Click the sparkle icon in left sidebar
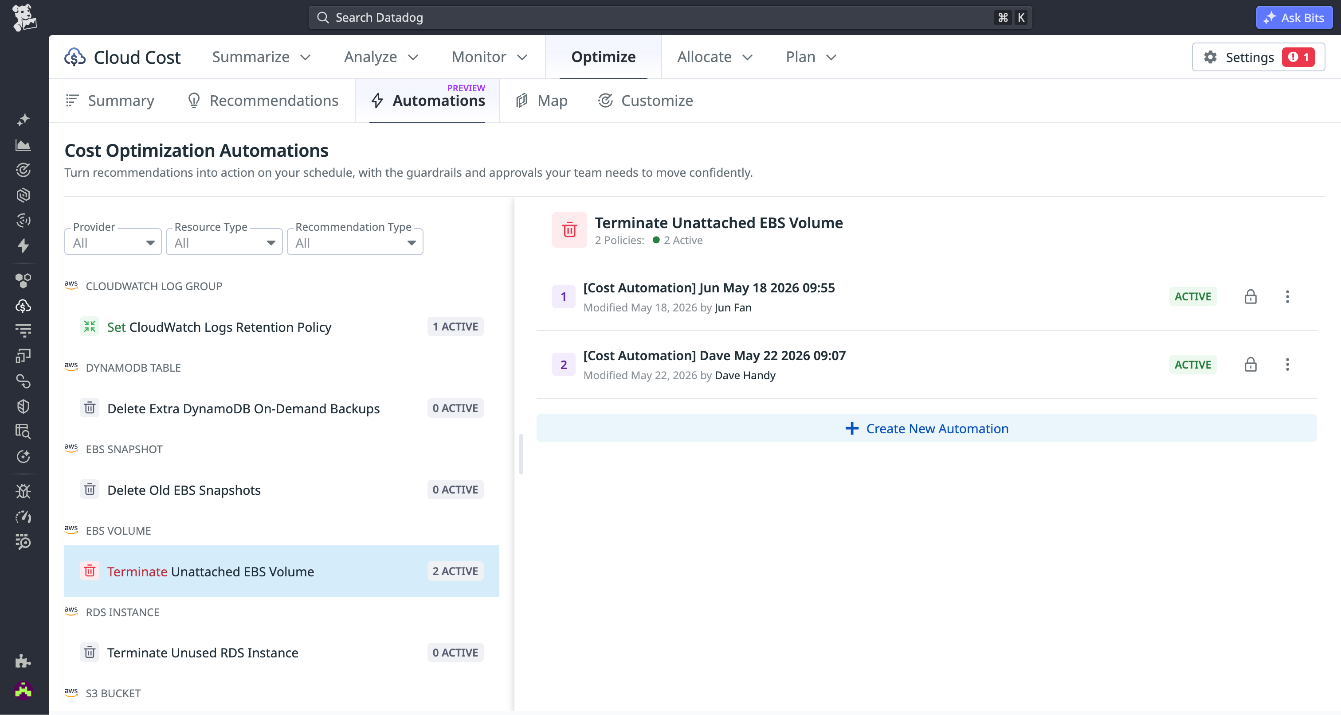Screen dimensions: 1341x715 23,120
